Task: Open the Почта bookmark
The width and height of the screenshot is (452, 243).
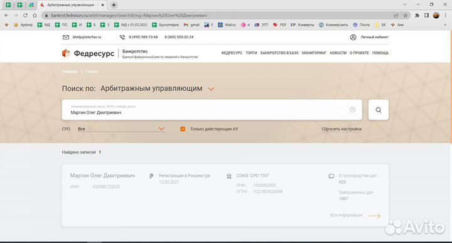Action: [361, 25]
